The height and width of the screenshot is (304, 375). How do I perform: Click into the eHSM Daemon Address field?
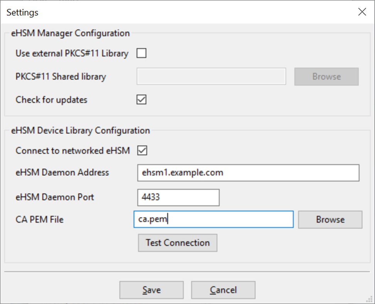coord(248,173)
